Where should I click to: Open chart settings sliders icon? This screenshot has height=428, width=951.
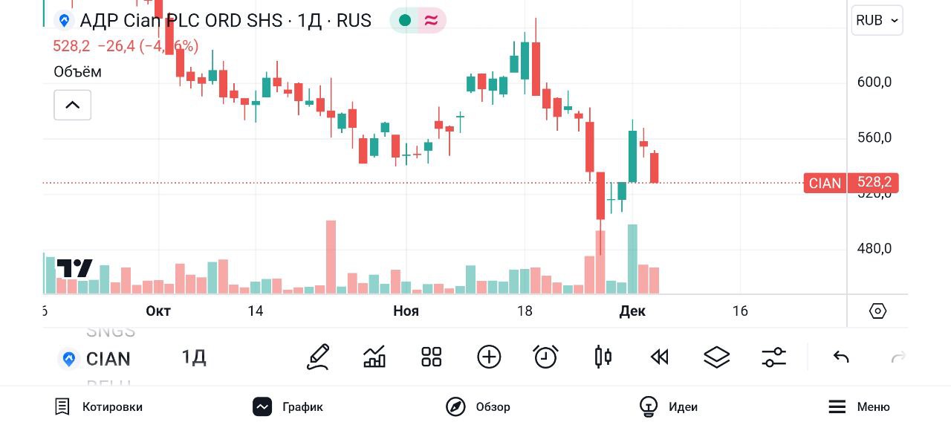click(773, 357)
